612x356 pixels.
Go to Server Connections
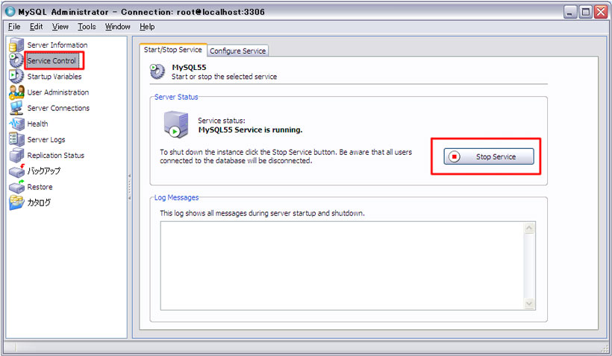(x=58, y=108)
